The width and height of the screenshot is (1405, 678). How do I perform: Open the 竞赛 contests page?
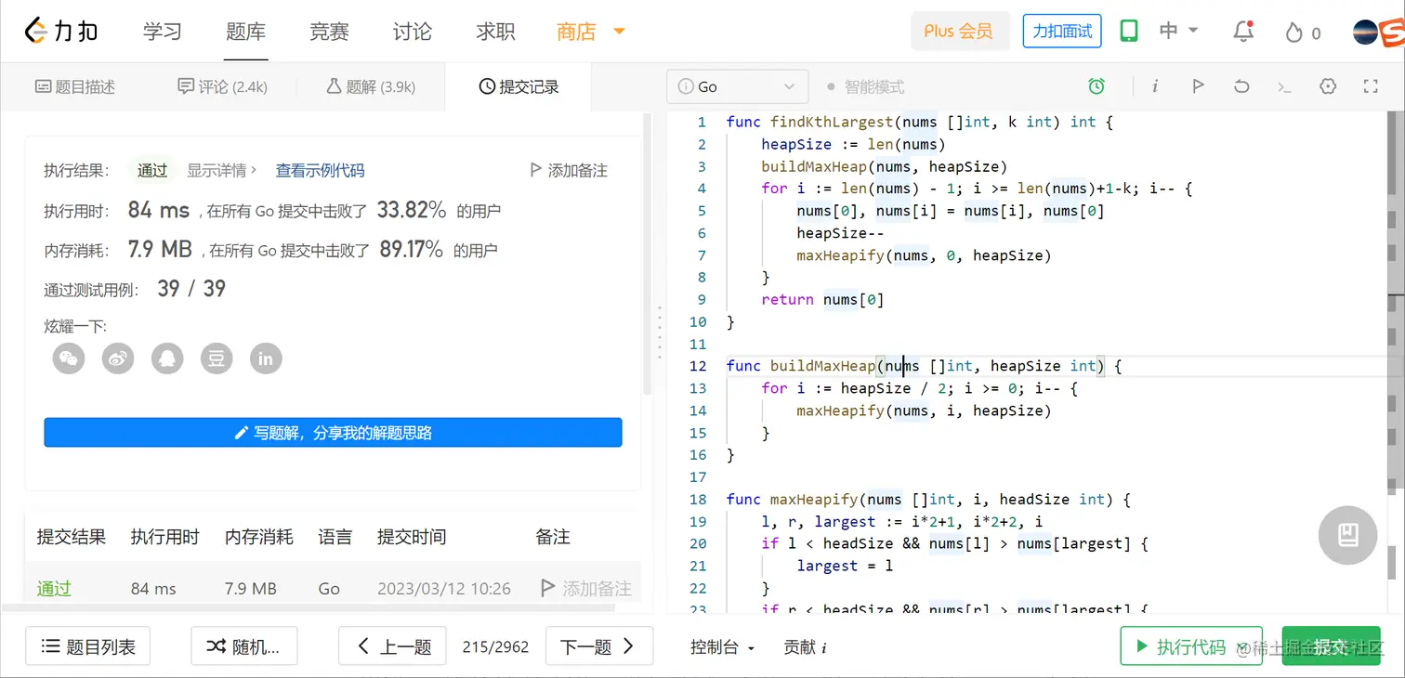(x=329, y=32)
